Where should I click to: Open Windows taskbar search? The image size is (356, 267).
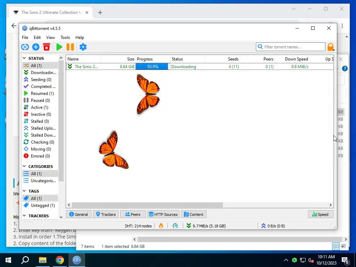coord(25,260)
